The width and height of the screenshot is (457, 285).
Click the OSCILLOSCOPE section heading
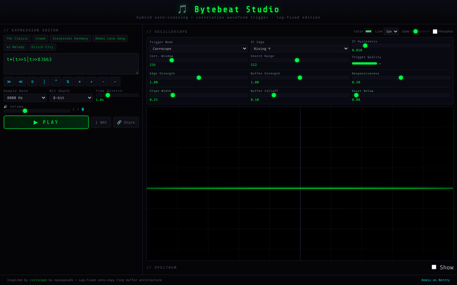pyautogui.click(x=167, y=32)
